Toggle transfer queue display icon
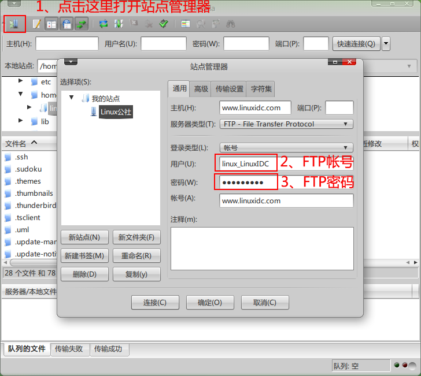 tap(82, 24)
